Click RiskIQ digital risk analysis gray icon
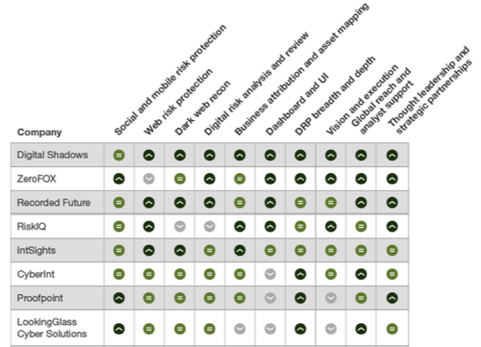The height and width of the screenshot is (347, 481). (210, 227)
